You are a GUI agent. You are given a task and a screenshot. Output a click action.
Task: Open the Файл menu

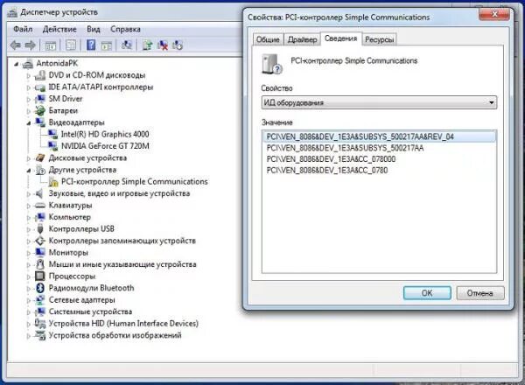pyautogui.click(x=23, y=29)
